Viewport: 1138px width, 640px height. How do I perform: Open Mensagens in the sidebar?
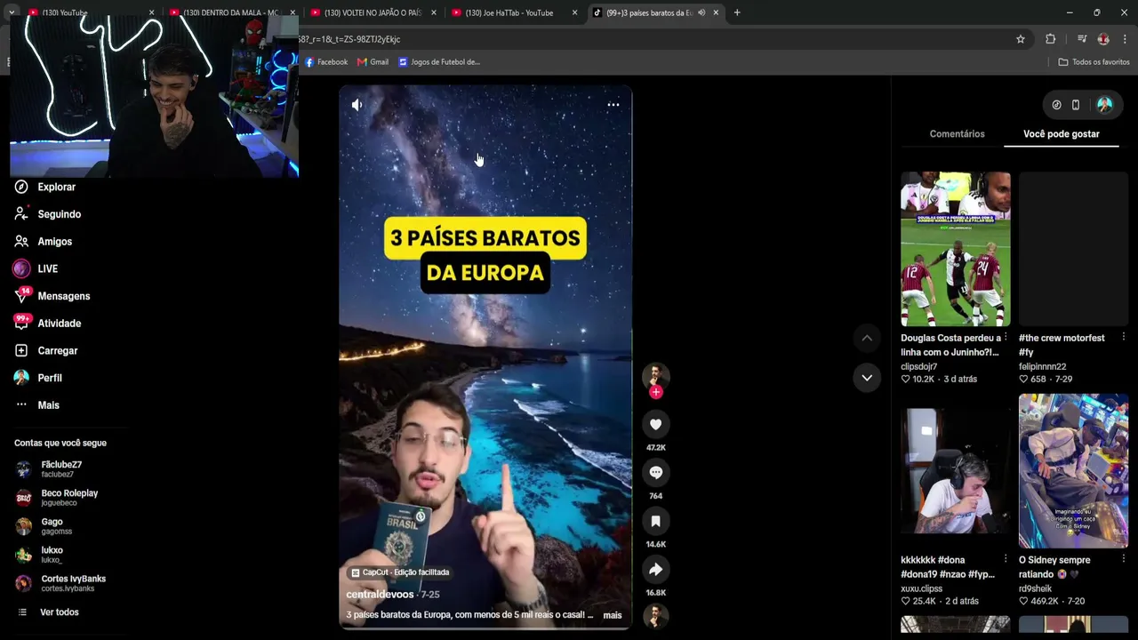(x=64, y=296)
